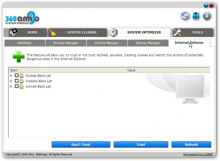This screenshot has width=220, height=161.
Task: Check the ActiveX Black List checkbox
Action: (17, 86)
